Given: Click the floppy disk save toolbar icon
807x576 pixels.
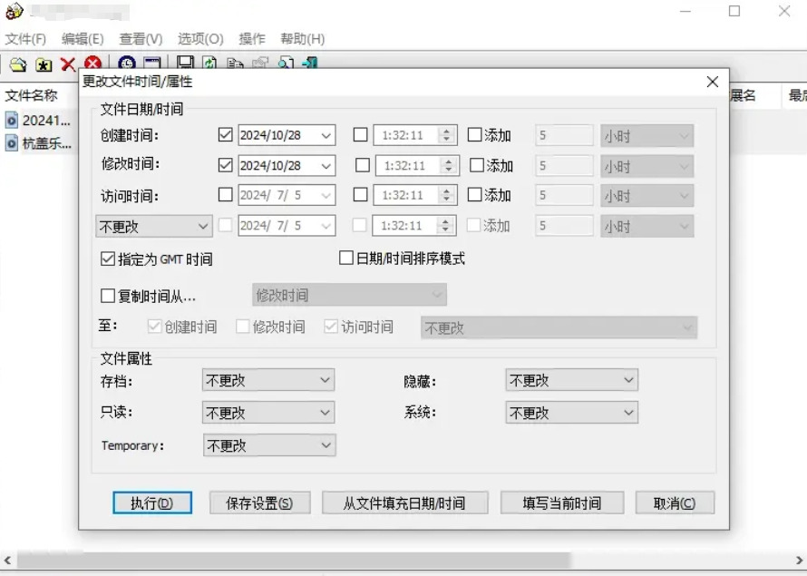Looking at the screenshot, I should (185, 63).
